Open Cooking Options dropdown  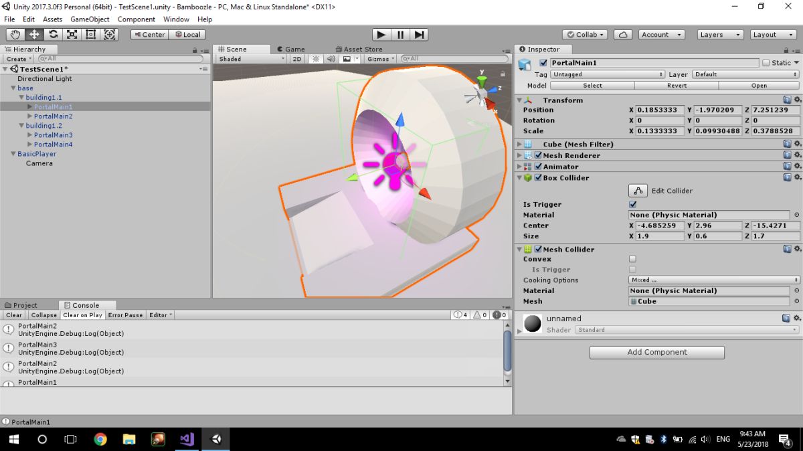(715, 280)
